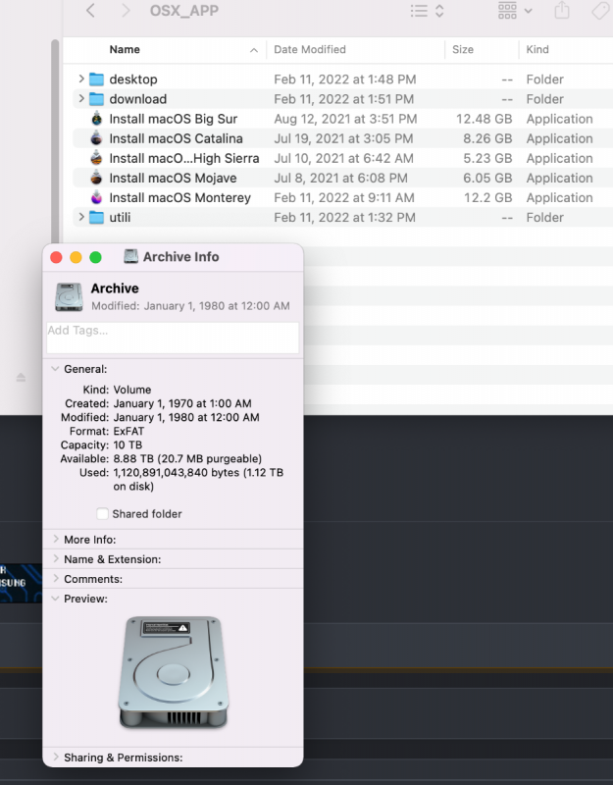
Task: Select Install macOS Monterey icon
Action: pos(96,198)
